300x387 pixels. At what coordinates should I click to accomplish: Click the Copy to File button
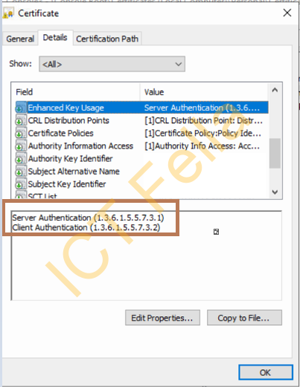tap(244, 318)
